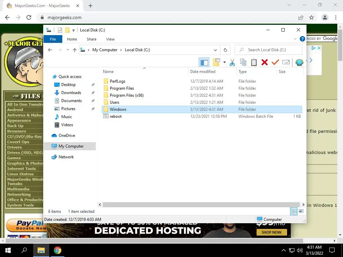The height and width of the screenshot is (257, 343).
Task: Select Quick access in navigation pane
Action: [70, 77]
